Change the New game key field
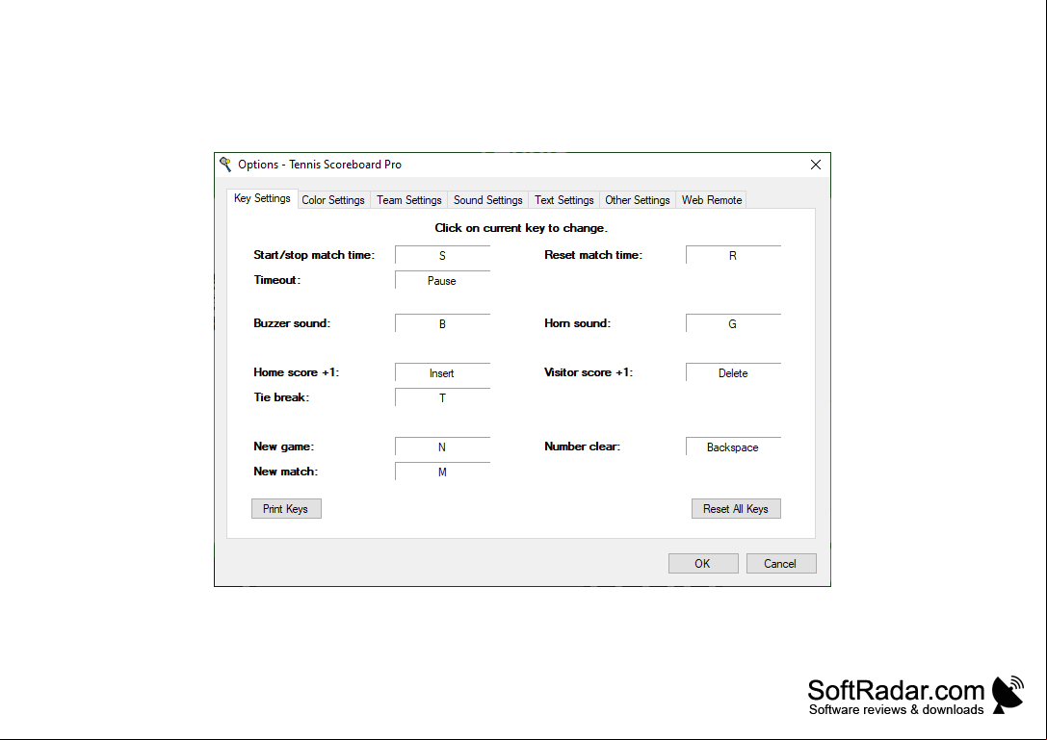The height and width of the screenshot is (740, 1047). point(442,447)
